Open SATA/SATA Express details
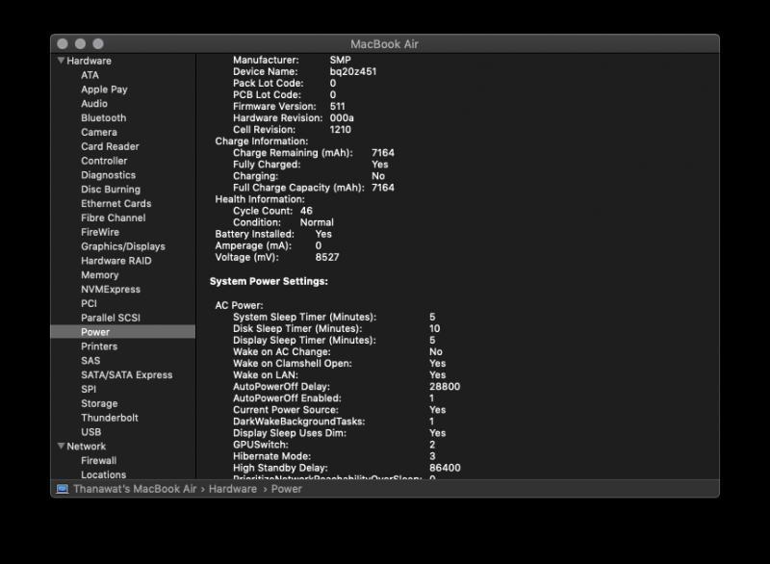Screen dimensions: 770x564 pos(127,374)
